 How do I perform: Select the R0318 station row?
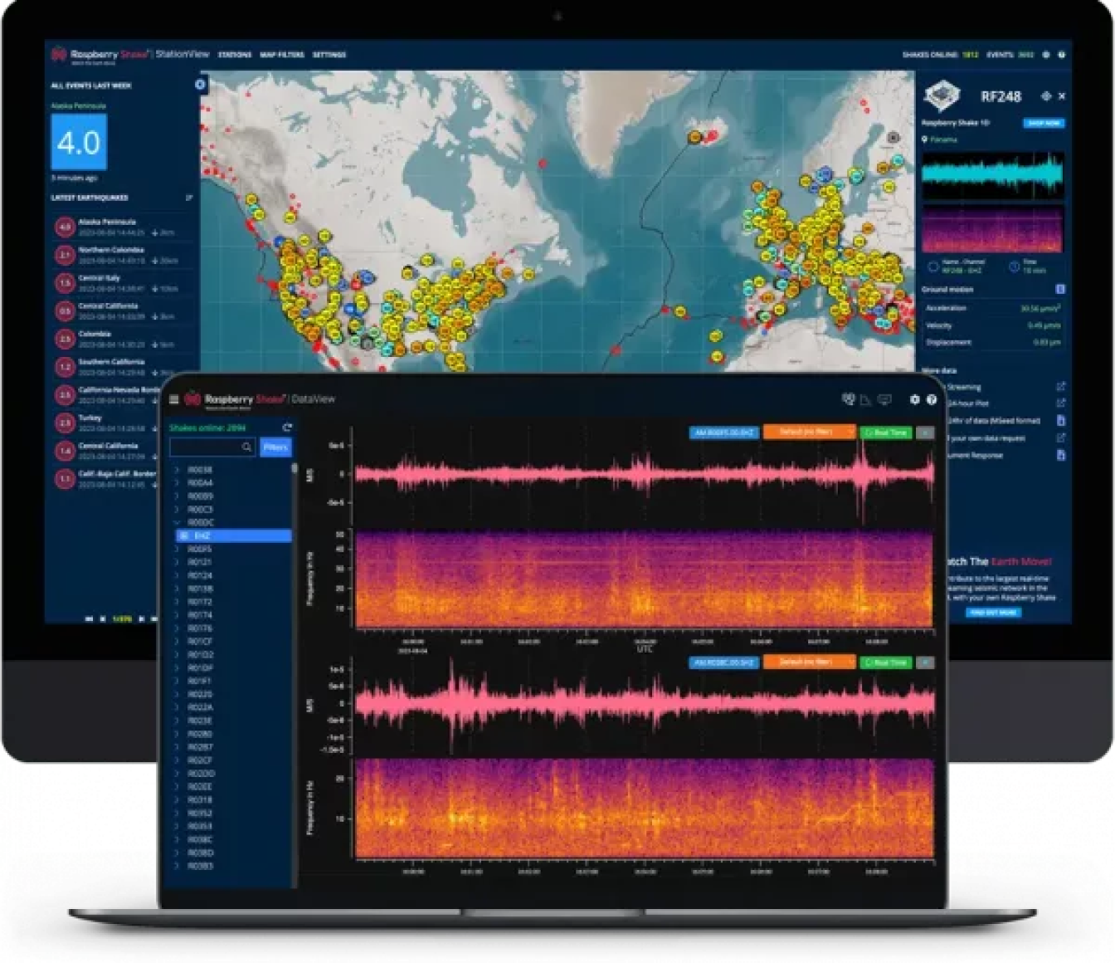click(x=232, y=800)
